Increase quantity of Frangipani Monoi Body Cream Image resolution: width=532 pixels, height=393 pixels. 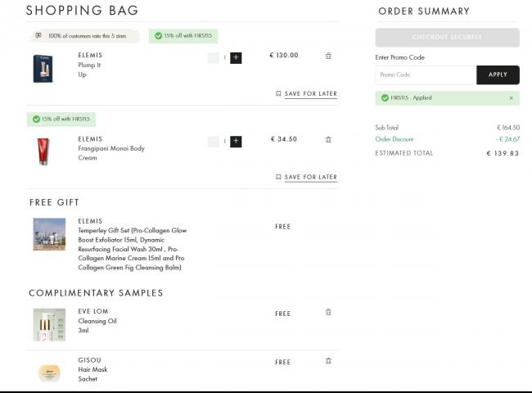pyautogui.click(x=236, y=142)
